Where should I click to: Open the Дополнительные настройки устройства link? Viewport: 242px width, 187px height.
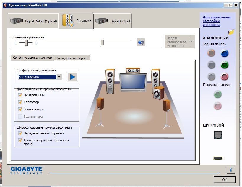(x=217, y=21)
